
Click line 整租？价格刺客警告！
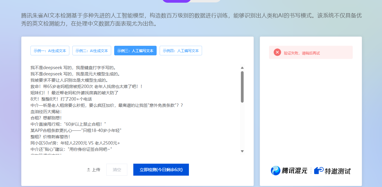click(50, 137)
